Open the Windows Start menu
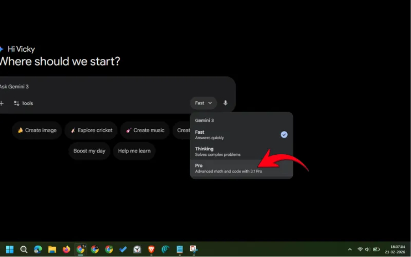411x257 pixels. [10, 250]
